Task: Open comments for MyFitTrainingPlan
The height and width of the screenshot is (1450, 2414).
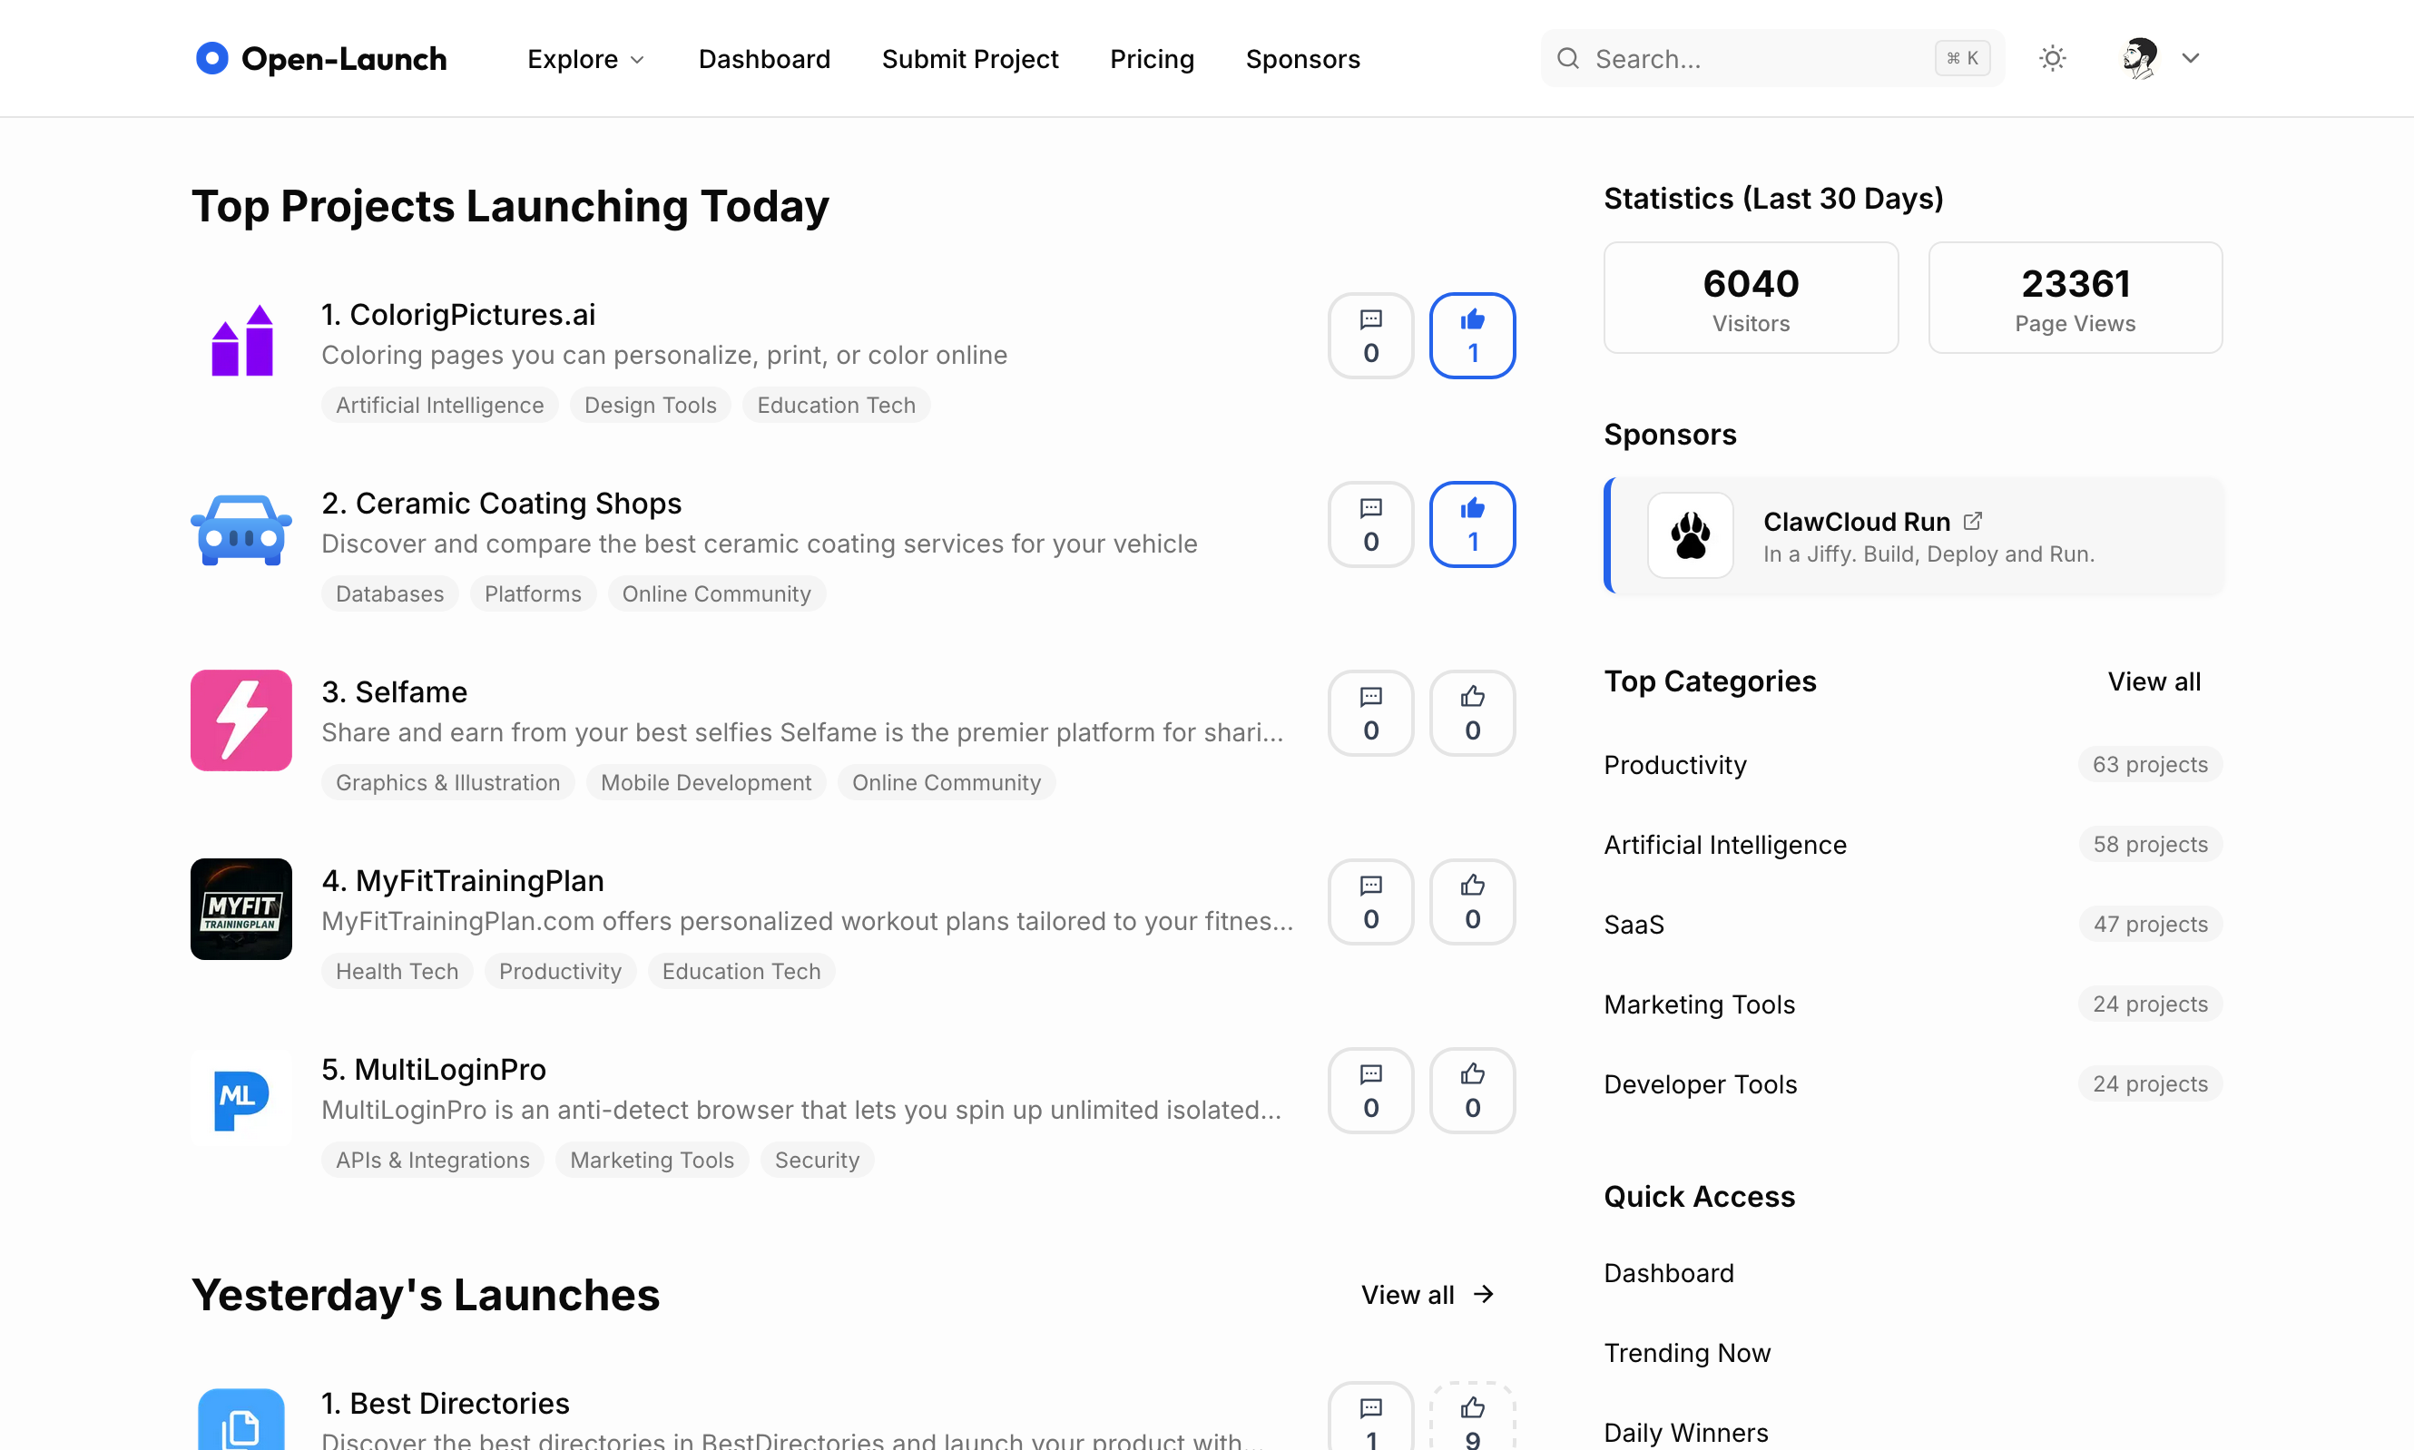Action: (x=1370, y=901)
